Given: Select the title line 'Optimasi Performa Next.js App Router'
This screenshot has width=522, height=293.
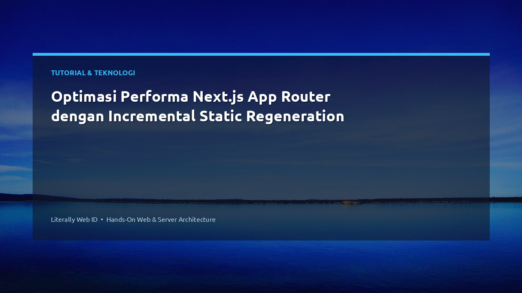Looking at the screenshot, I should coord(190,97).
